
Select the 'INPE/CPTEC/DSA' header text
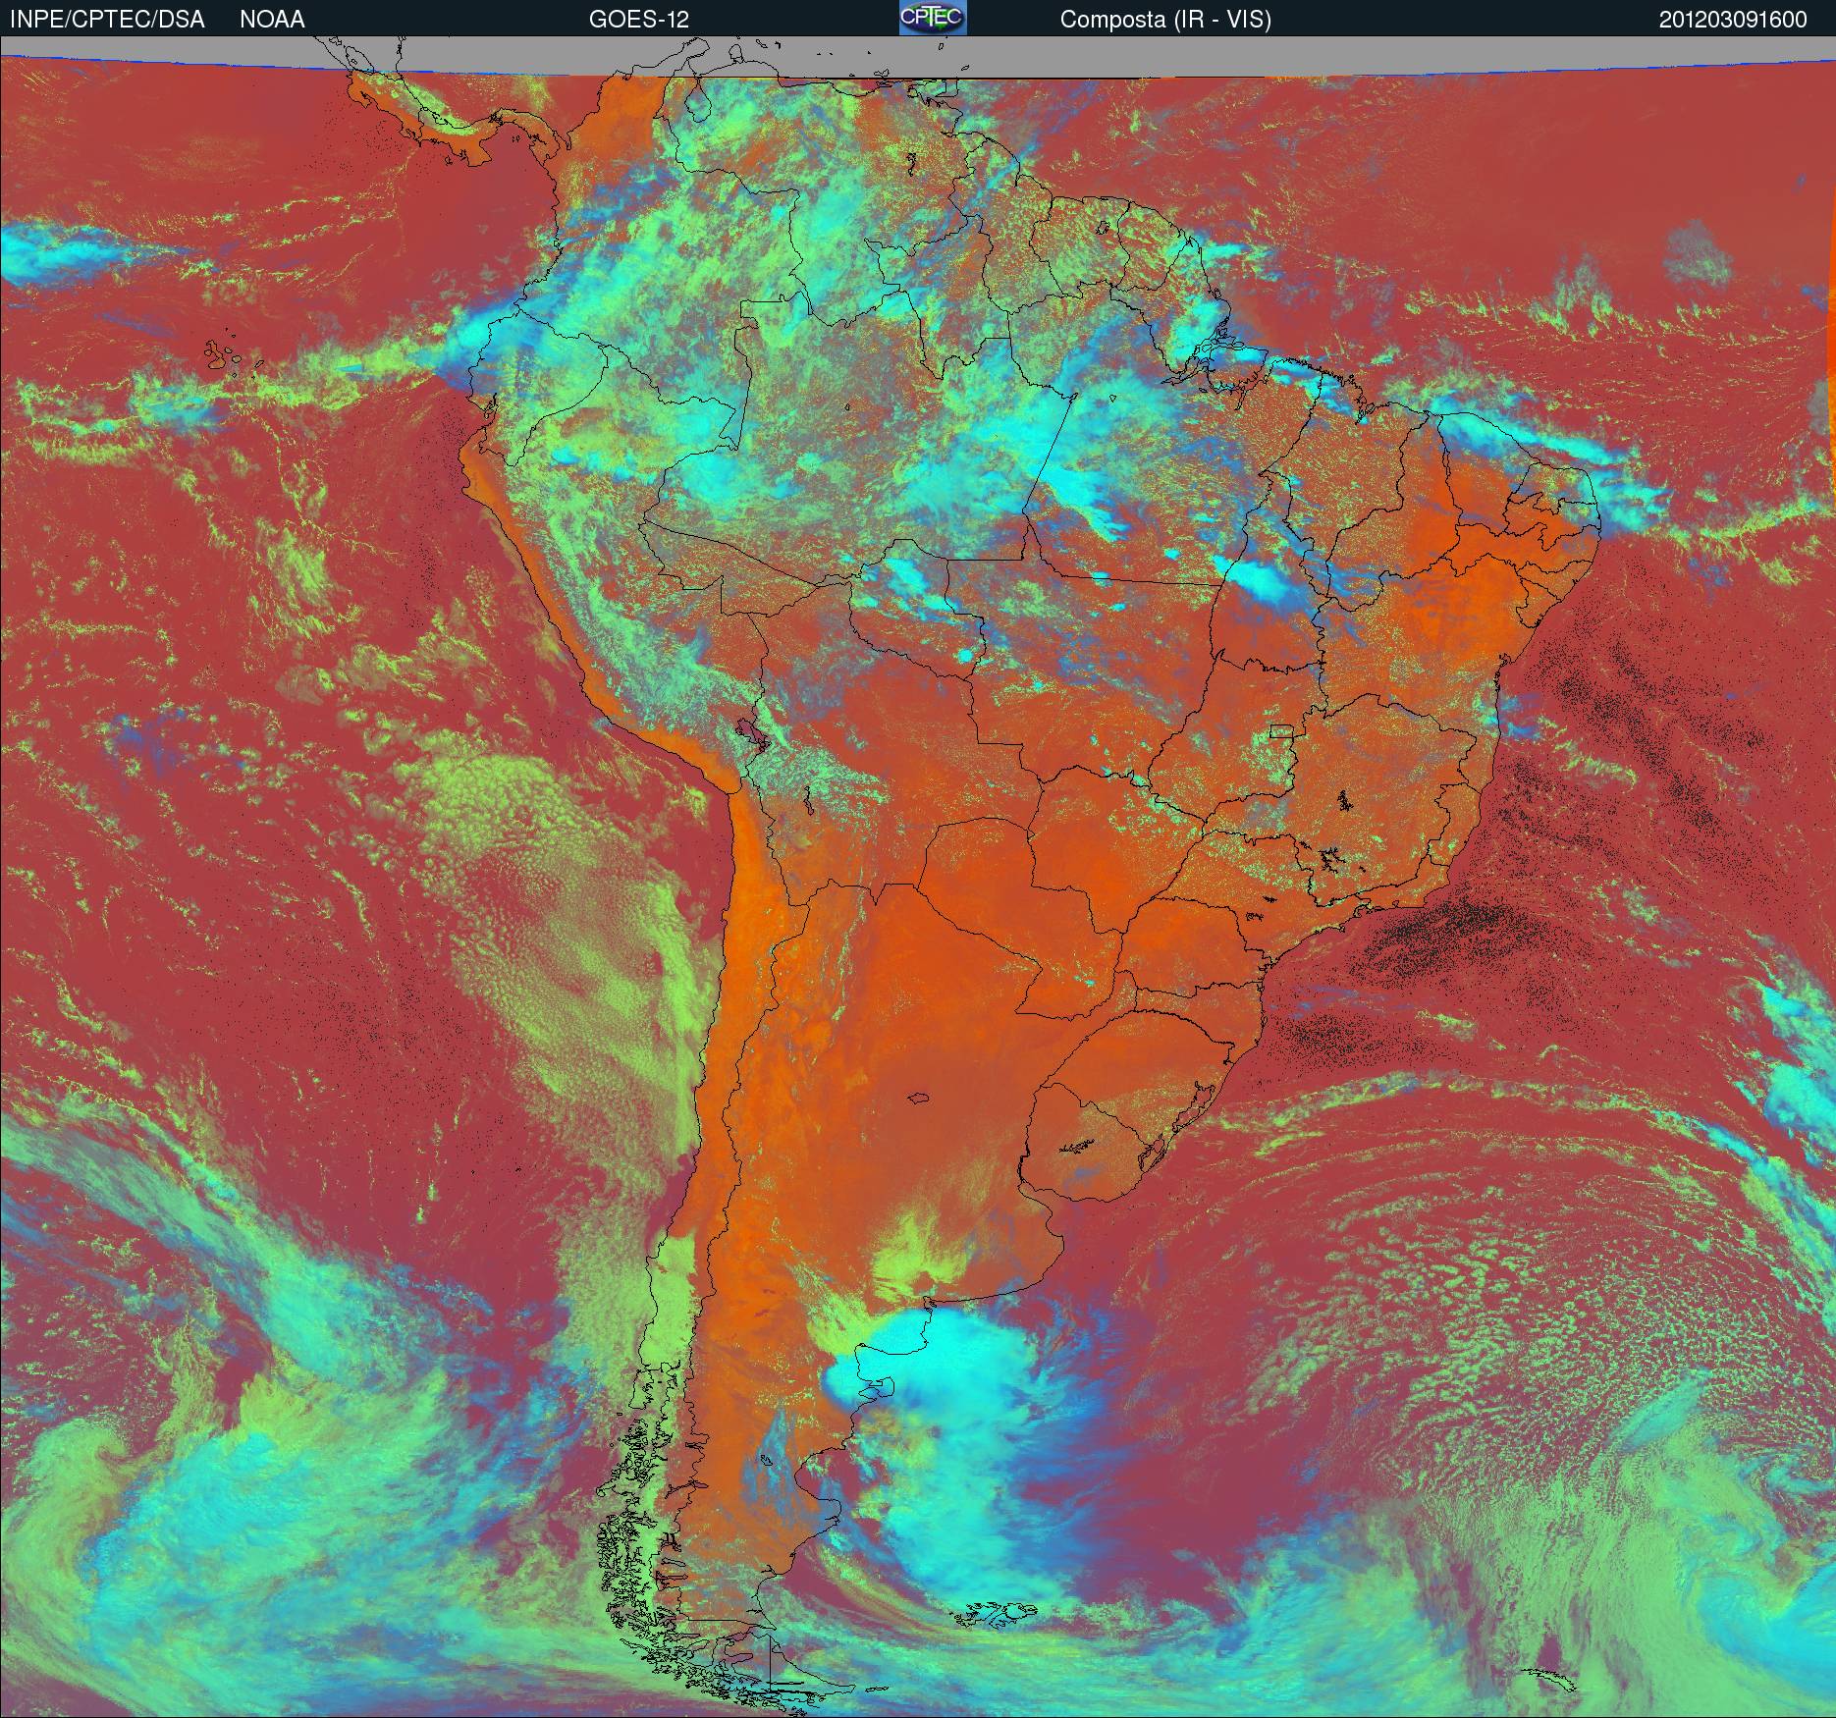[x=107, y=20]
